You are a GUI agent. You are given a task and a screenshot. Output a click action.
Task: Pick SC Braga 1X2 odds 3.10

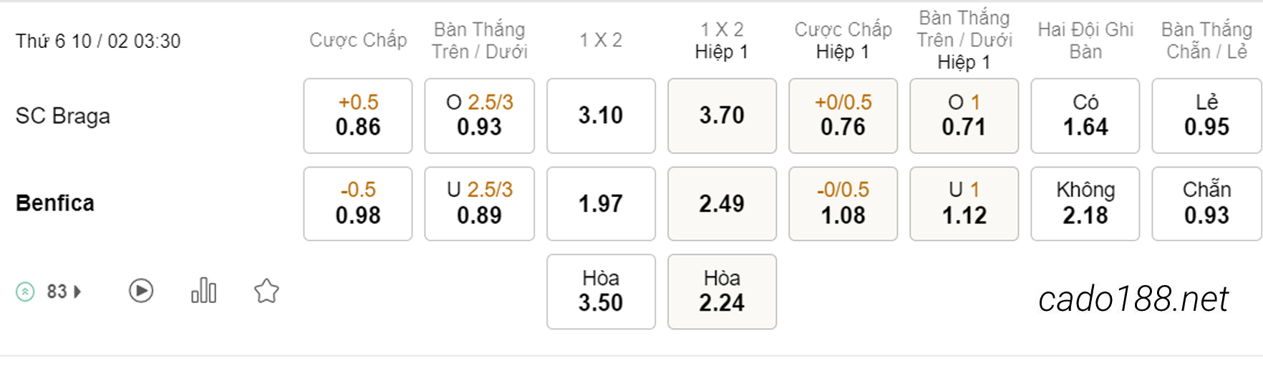tap(601, 115)
